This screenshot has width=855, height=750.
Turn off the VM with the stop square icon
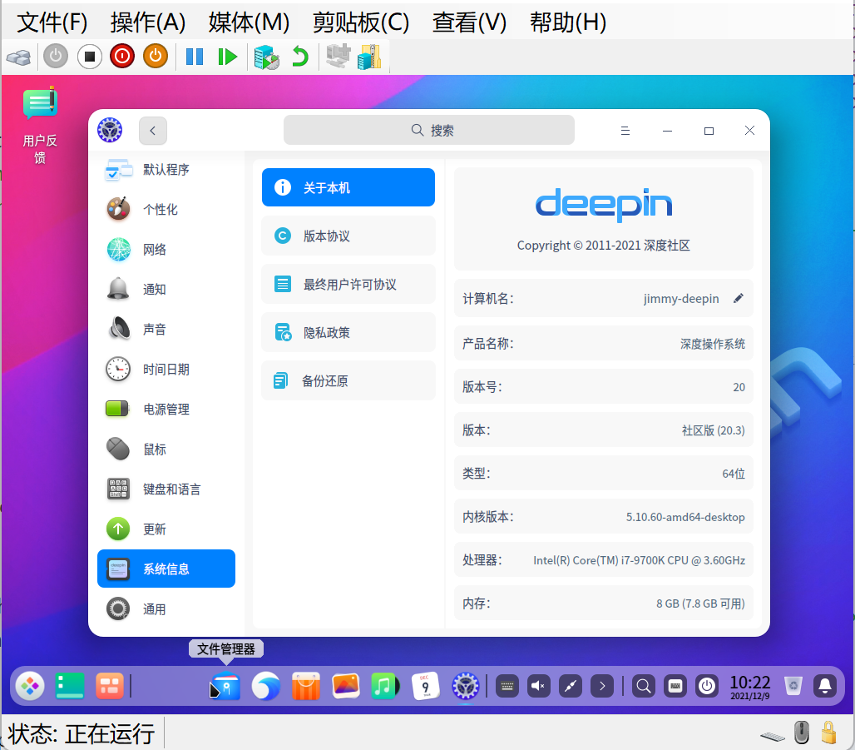90,57
